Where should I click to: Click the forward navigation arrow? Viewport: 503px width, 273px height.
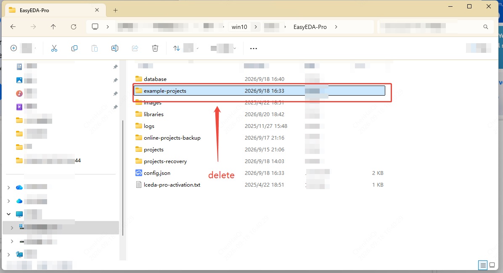[33, 27]
